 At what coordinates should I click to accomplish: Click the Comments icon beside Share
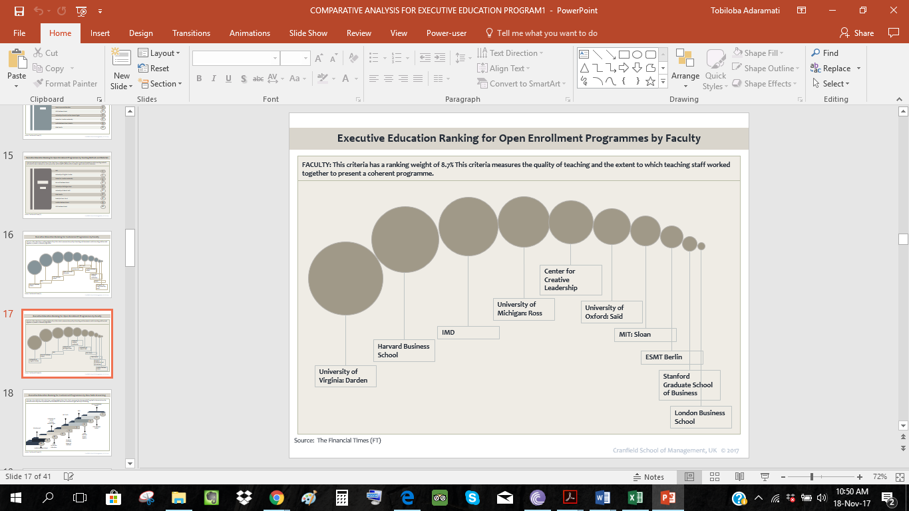pyautogui.click(x=894, y=33)
